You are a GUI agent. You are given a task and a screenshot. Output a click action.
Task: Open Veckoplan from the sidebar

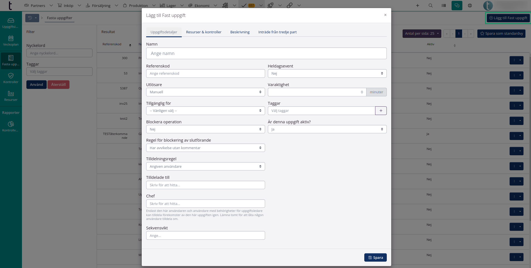click(11, 41)
